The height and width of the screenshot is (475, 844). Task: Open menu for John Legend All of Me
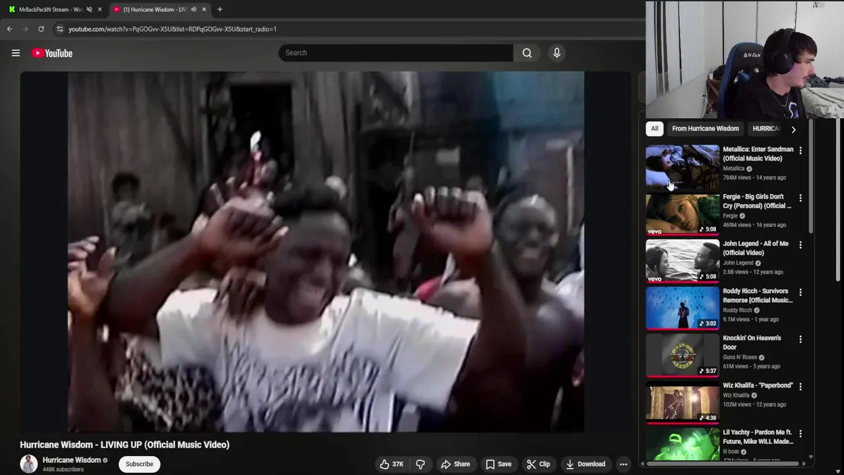click(800, 245)
